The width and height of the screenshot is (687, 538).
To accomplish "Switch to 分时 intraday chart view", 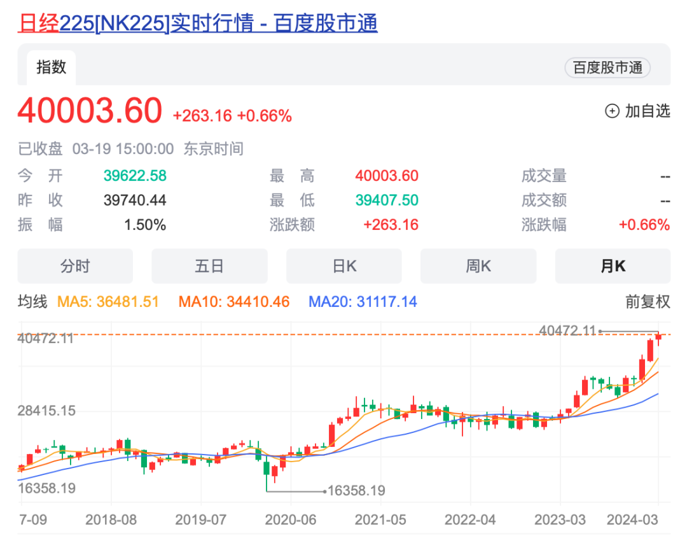I will 75,265.
